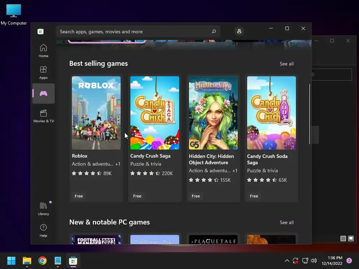Screen dimensions: 359x269
Task: Click Free label under Candy Crush Saga
Action: click(x=137, y=196)
